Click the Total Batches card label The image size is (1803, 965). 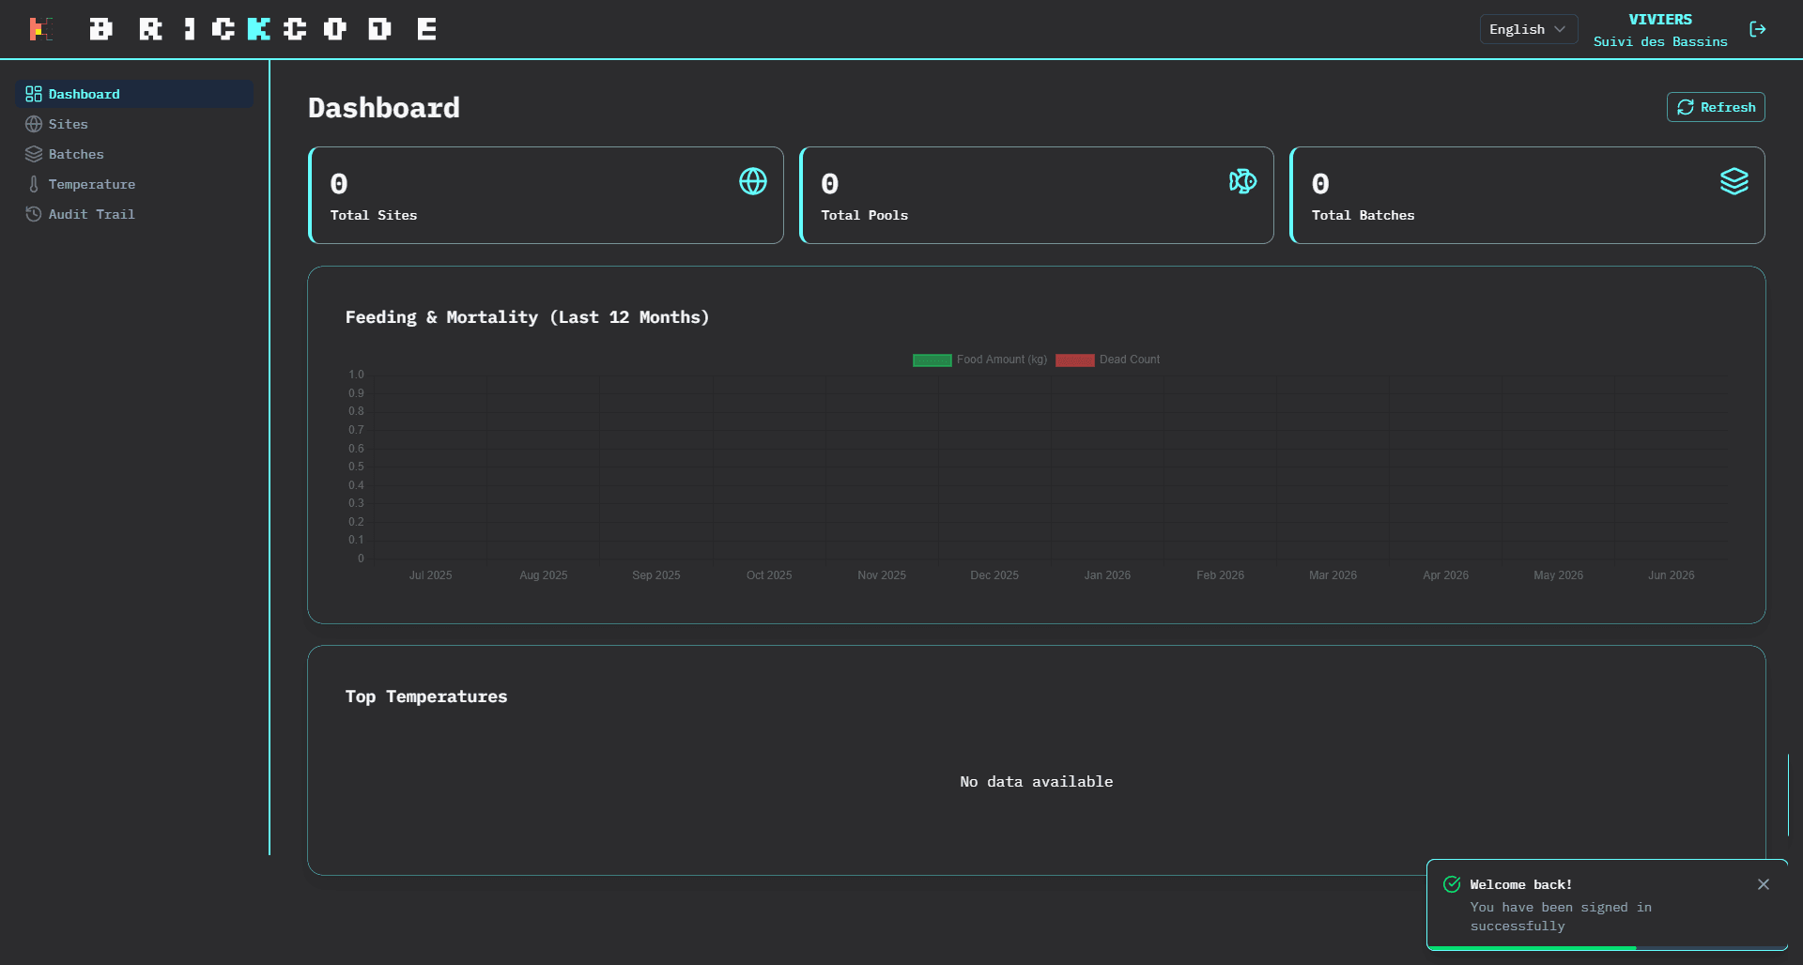coord(1363,216)
